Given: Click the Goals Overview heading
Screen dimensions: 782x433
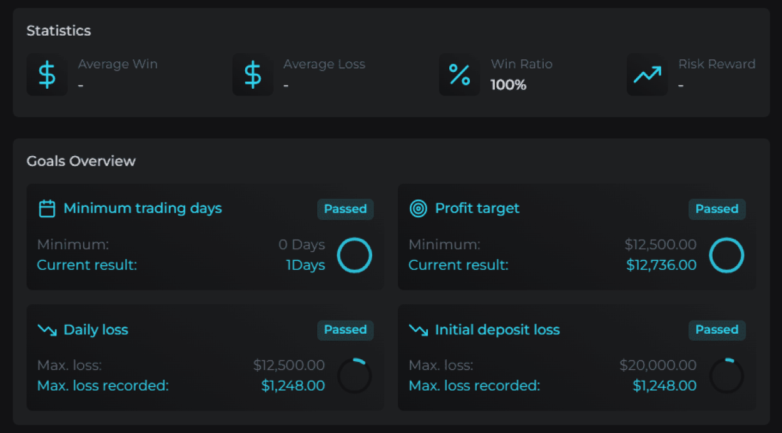Looking at the screenshot, I should click(81, 161).
